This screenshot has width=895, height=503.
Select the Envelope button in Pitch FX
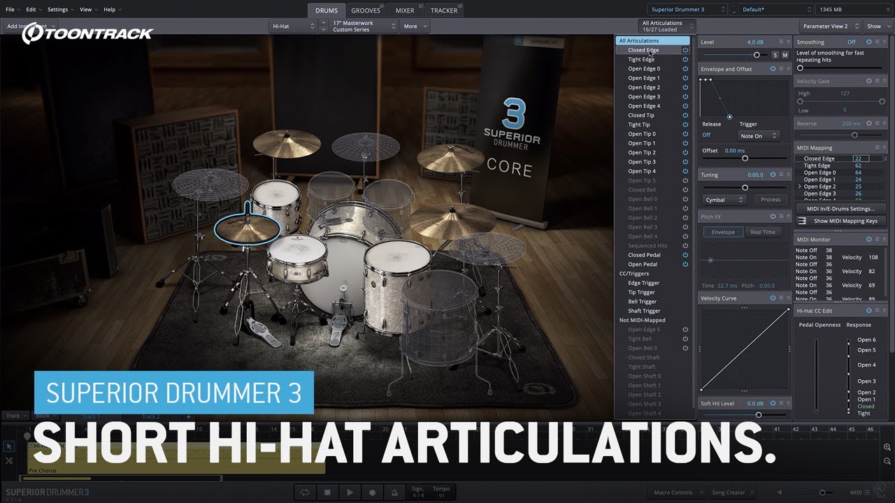click(723, 232)
